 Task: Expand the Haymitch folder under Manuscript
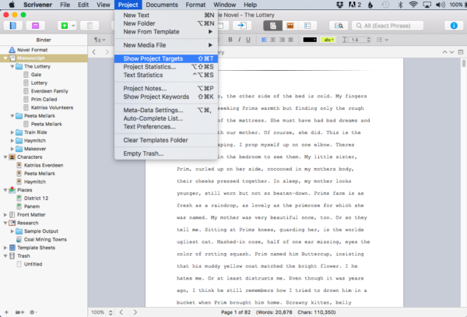tap(12, 141)
